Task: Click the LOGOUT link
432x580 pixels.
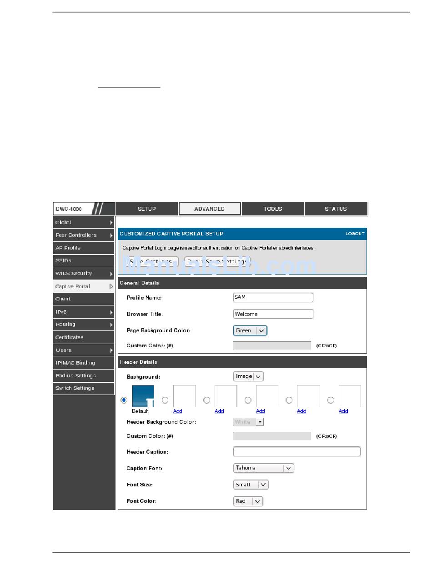Action: (355, 234)
